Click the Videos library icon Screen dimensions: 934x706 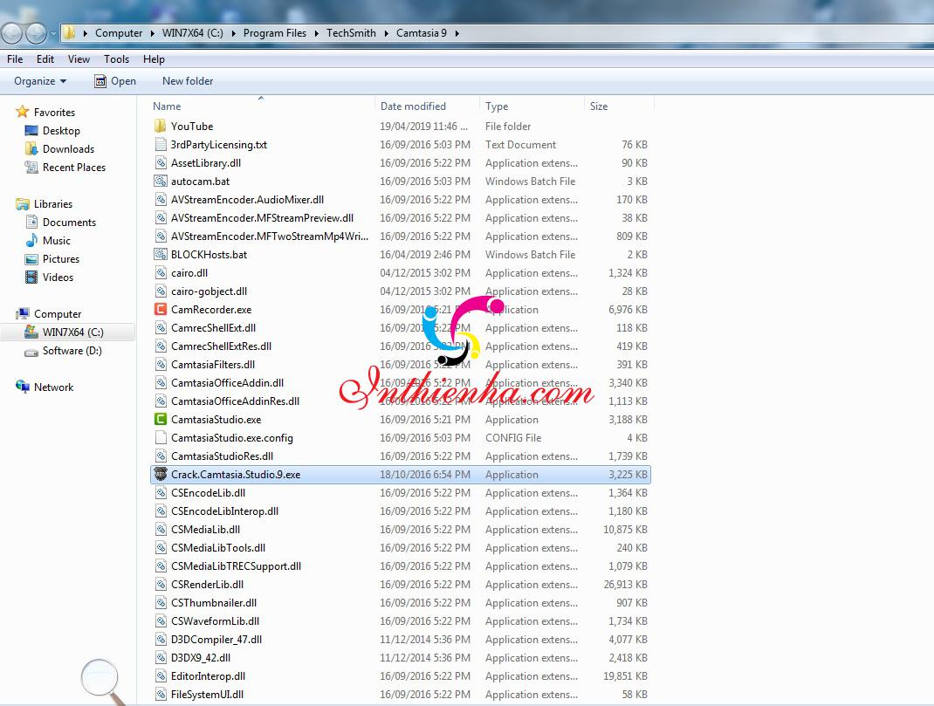point(31,278)
